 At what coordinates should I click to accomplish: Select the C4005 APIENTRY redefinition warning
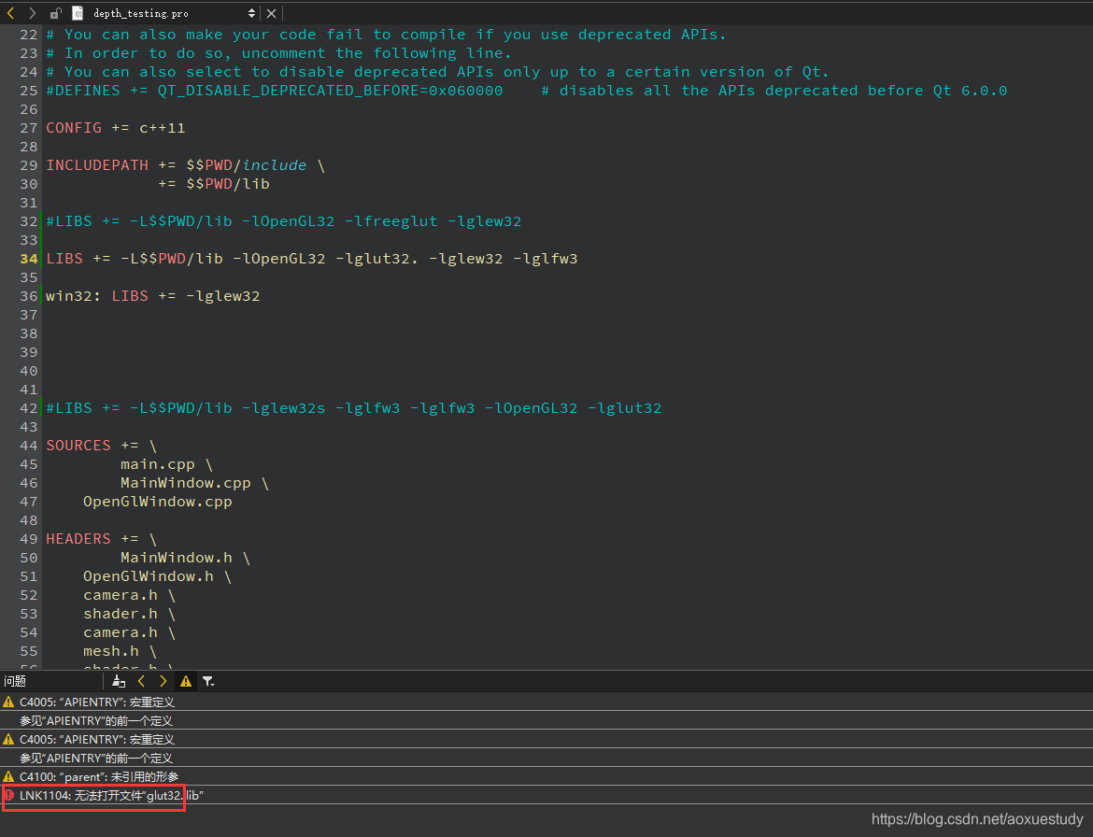pos(93,702)
